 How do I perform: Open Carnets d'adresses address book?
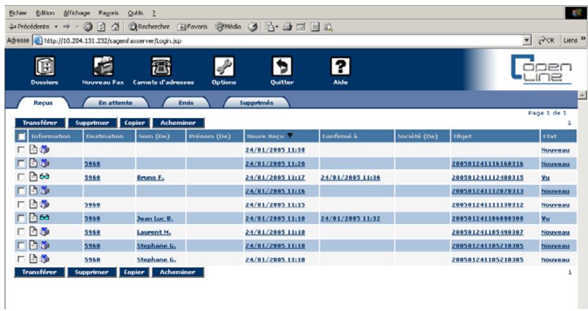pos(161,67)
